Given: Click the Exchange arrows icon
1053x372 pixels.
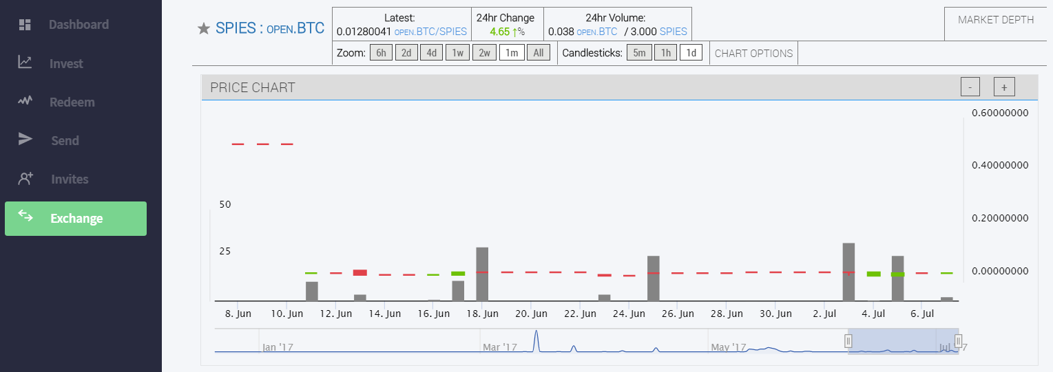Looking at the screenshot, I should (25, 216).
